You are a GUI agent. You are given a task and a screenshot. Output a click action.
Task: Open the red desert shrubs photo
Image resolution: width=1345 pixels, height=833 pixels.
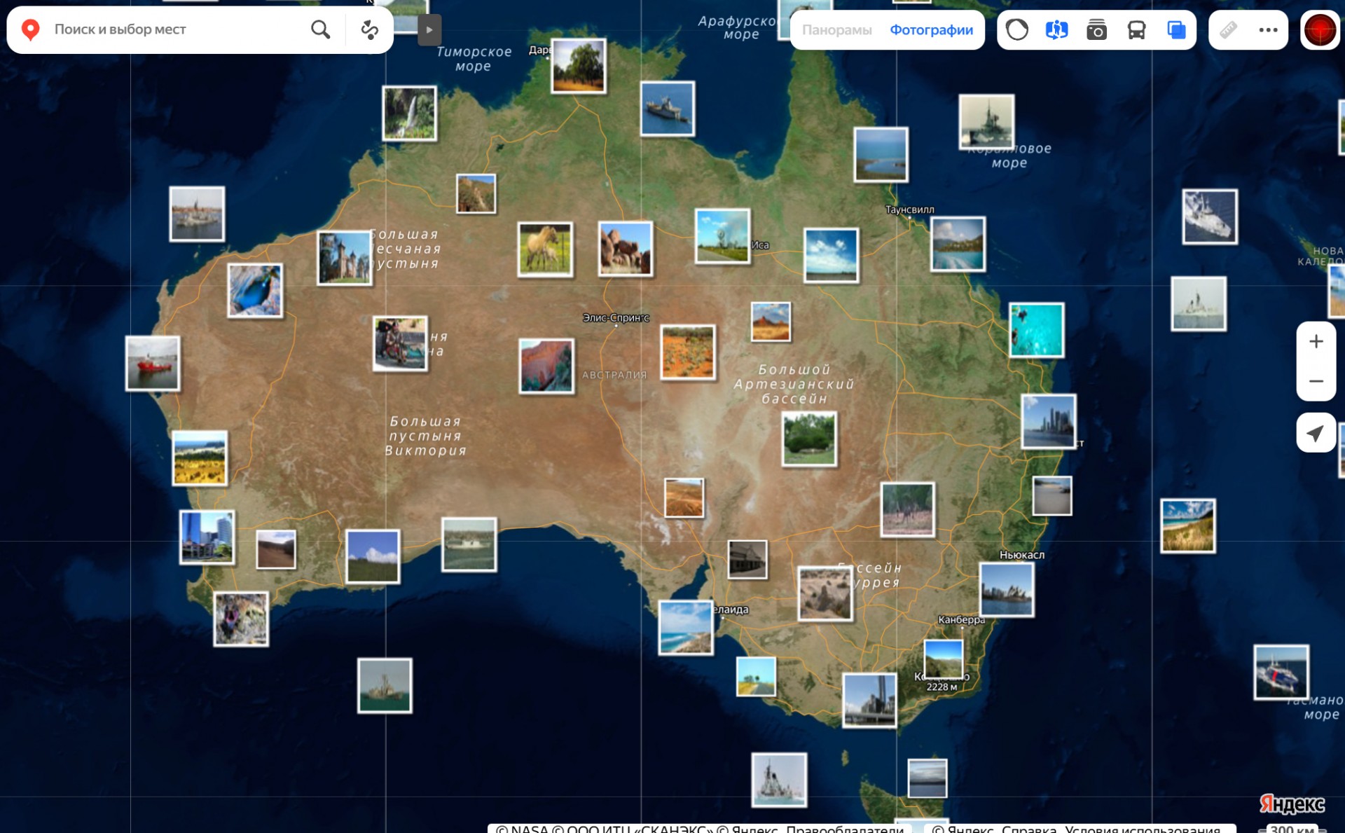pyautogui.click(x=688, y=352)
